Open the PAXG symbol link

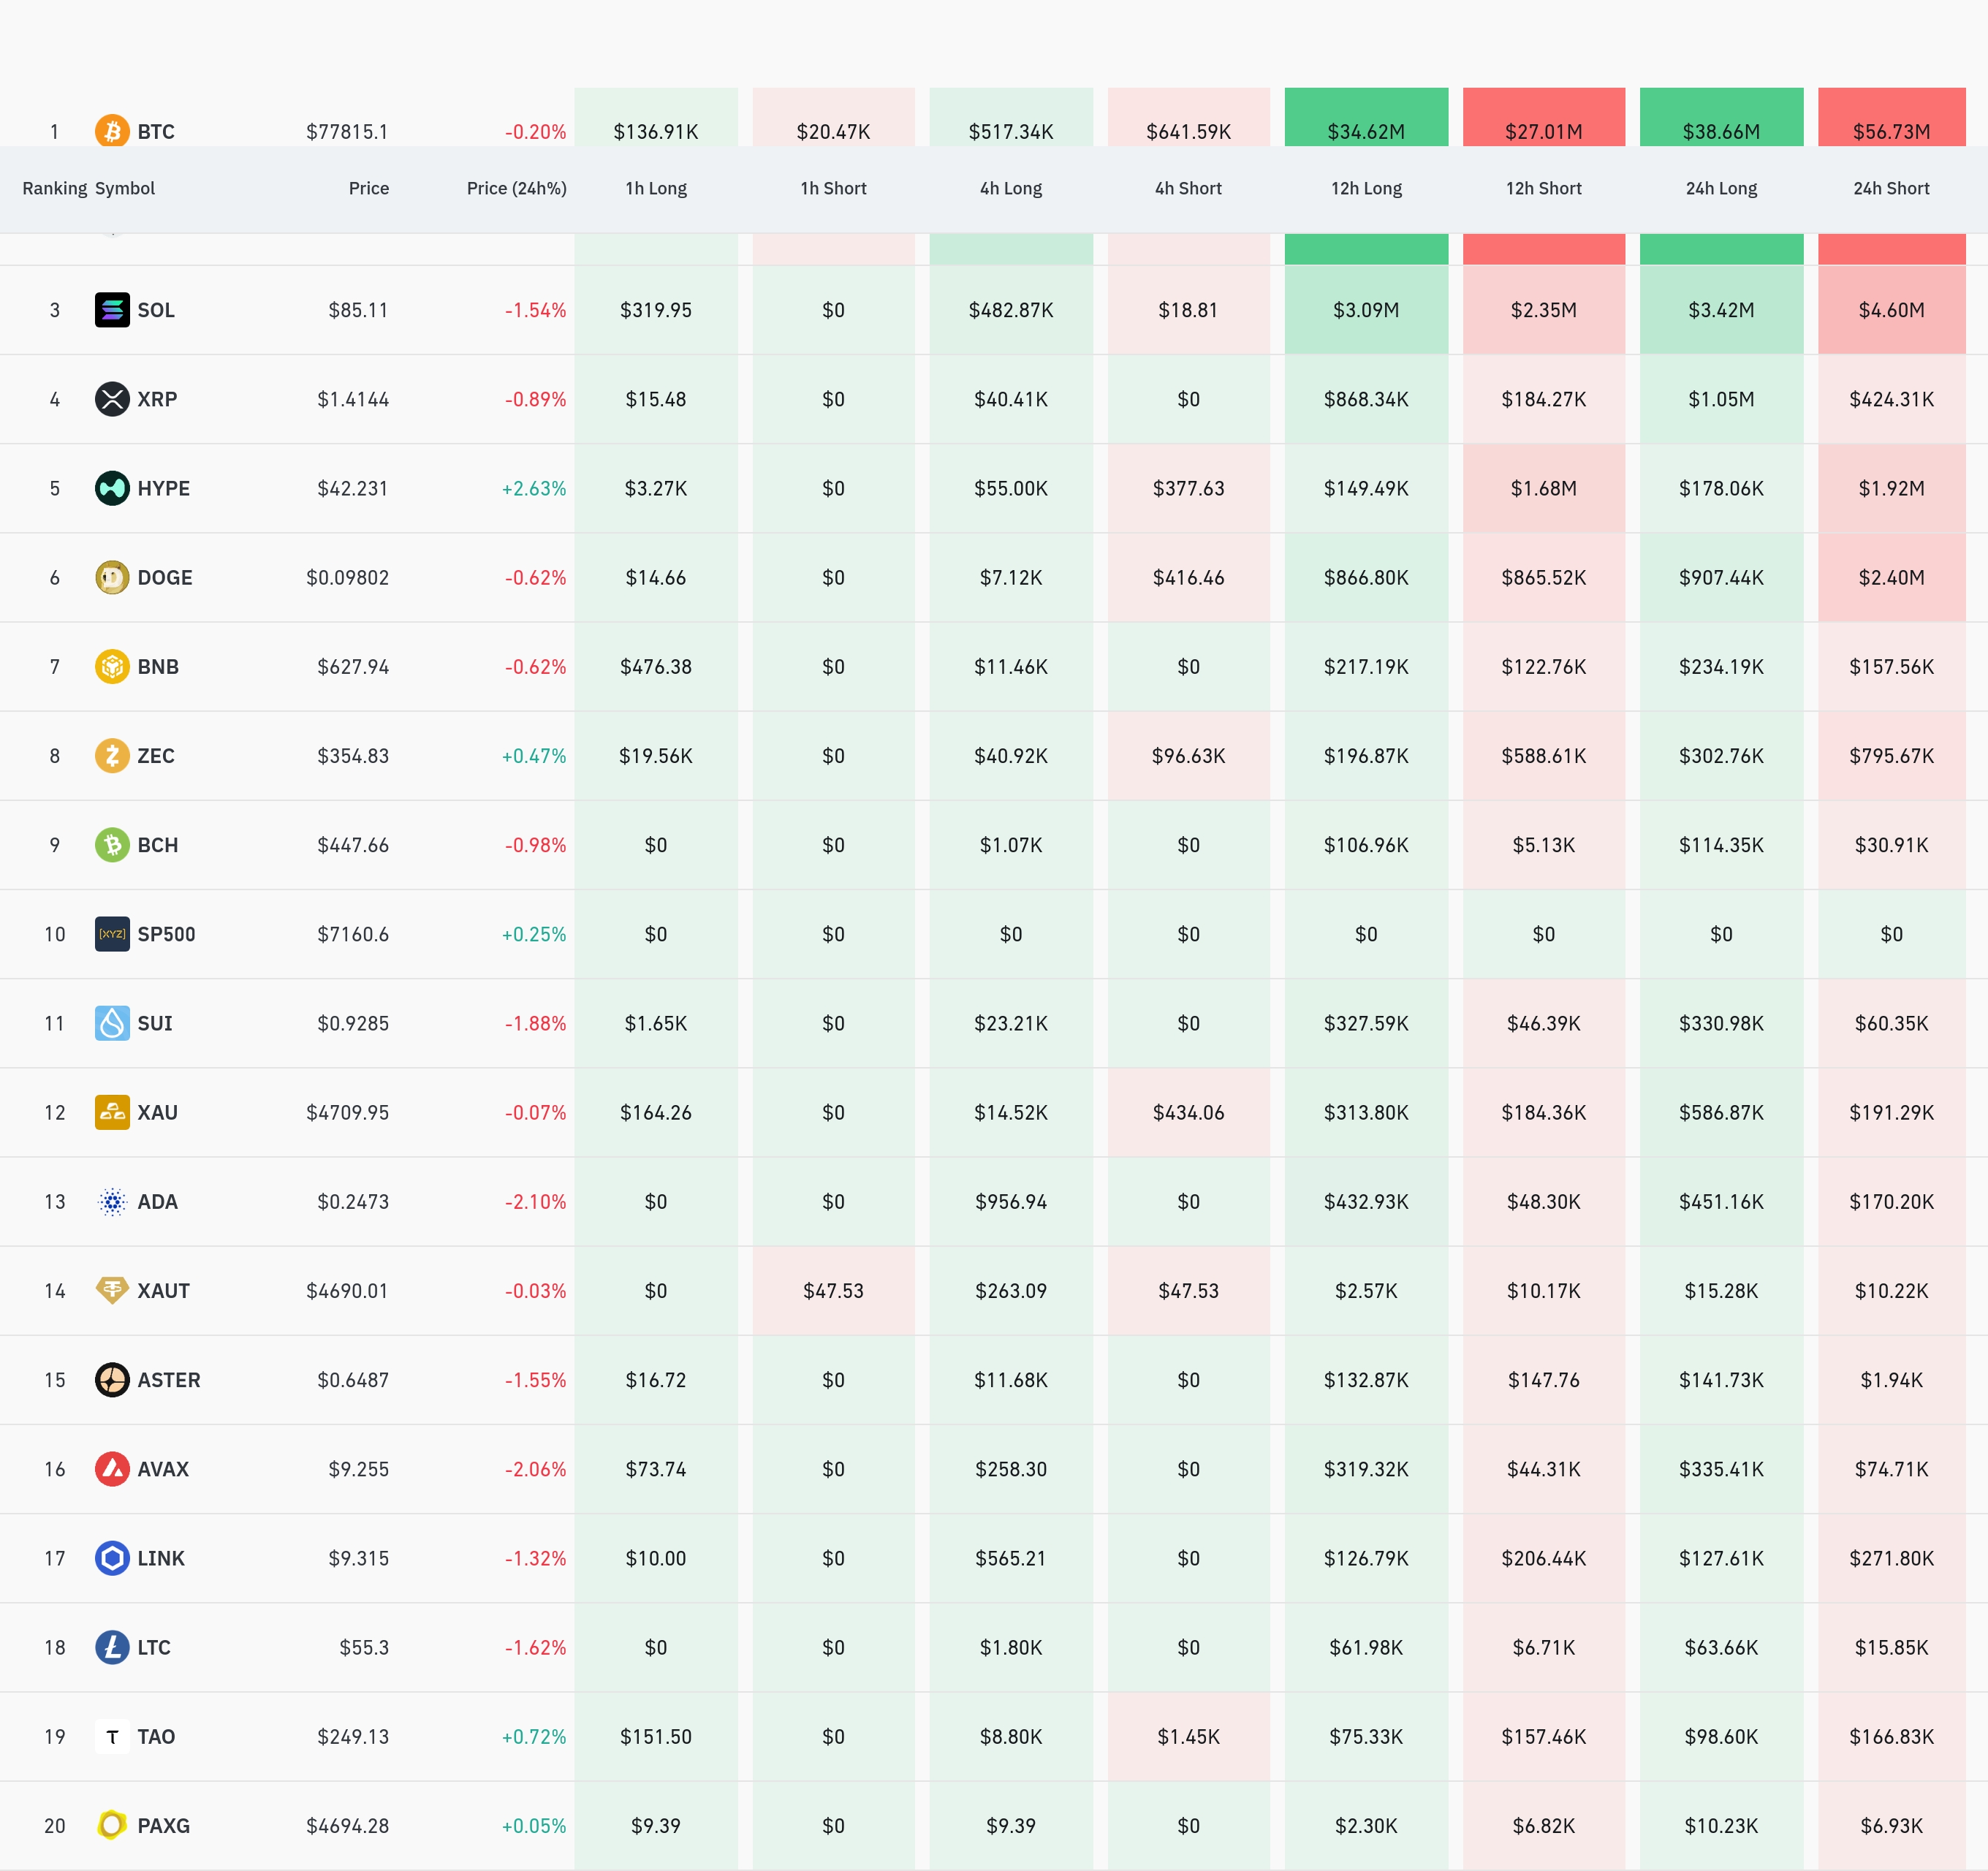coord(163,1826)
